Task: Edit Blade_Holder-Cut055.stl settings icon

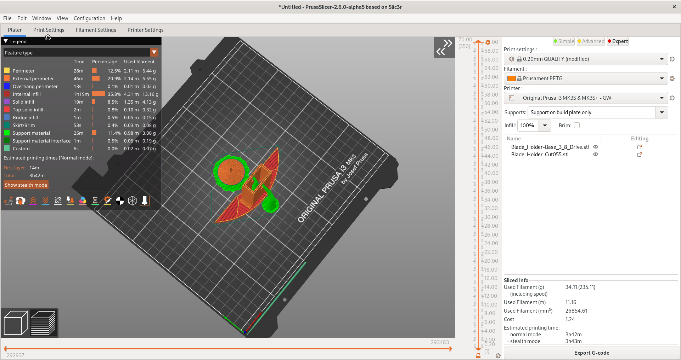Action: pyautogui.click(x=640, y=155)
